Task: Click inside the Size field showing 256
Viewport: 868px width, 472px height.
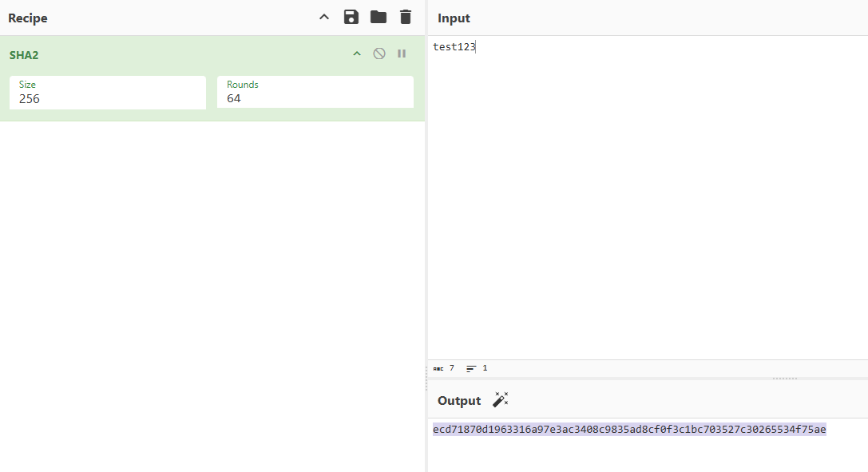Action: pyautogui.click(x=107, y=98)
